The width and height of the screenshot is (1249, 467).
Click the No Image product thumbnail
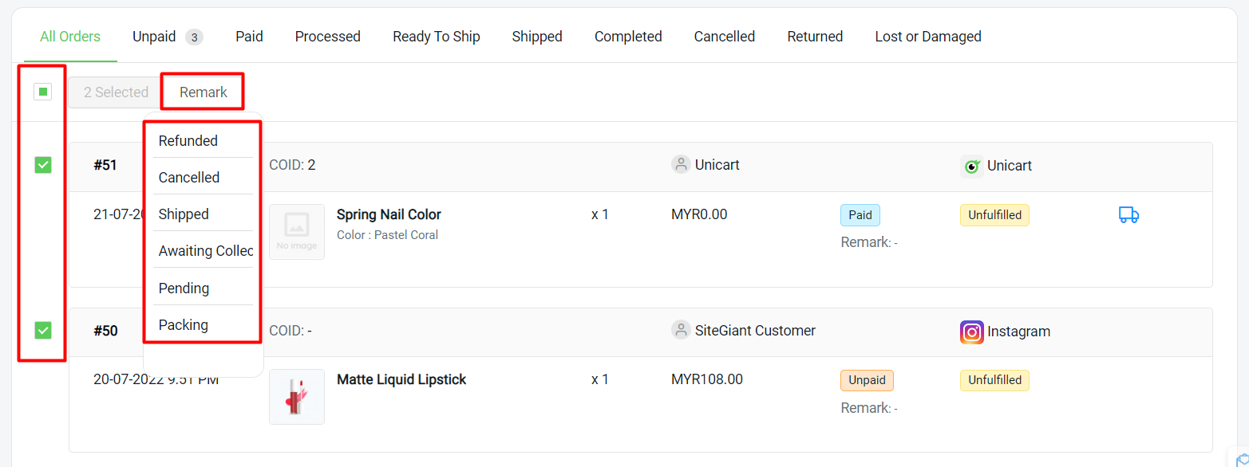296,231
